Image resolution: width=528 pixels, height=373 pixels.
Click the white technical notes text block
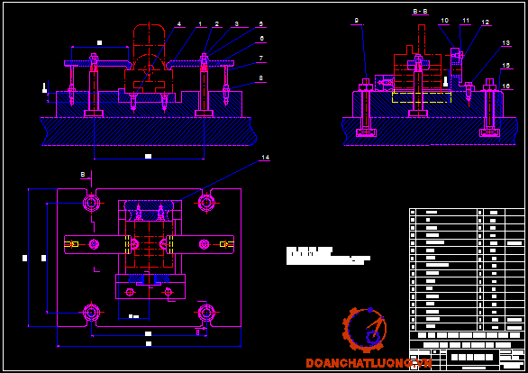point(328,256)
